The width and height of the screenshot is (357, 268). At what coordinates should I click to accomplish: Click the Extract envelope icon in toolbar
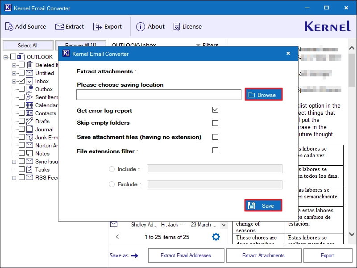click(60, 27)
